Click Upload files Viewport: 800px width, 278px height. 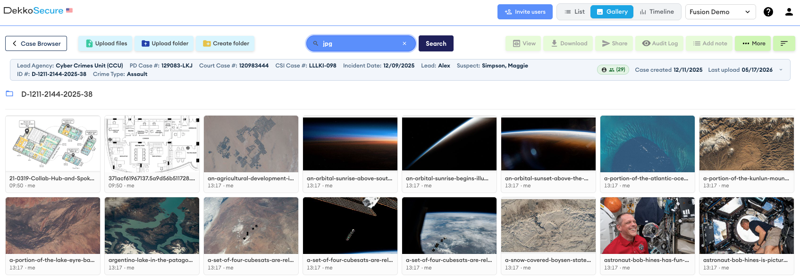[x=106, y=43]
